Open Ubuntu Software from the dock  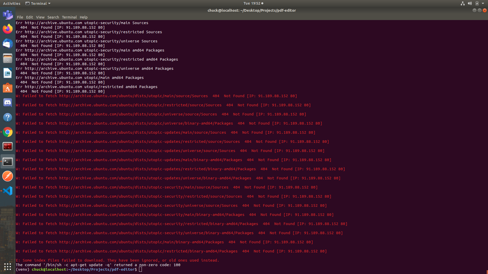click(x=8, y=88)
